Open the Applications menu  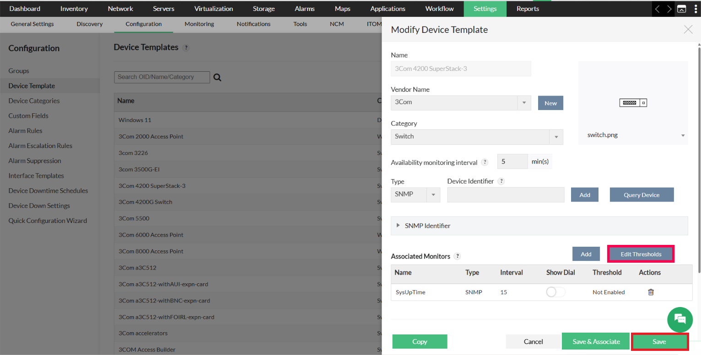tap(388, 9)
